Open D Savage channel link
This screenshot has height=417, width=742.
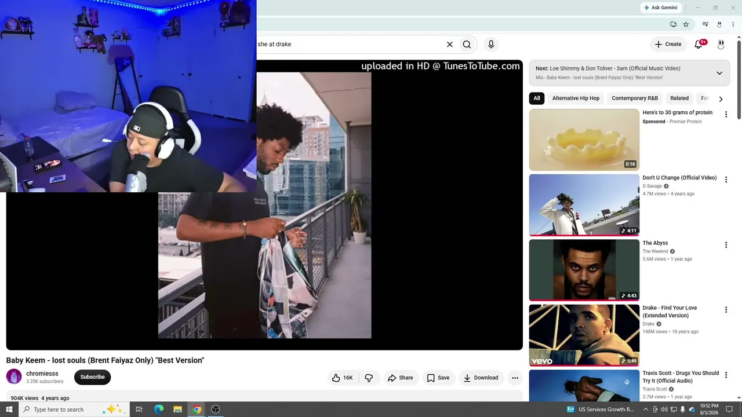[652, 186]
